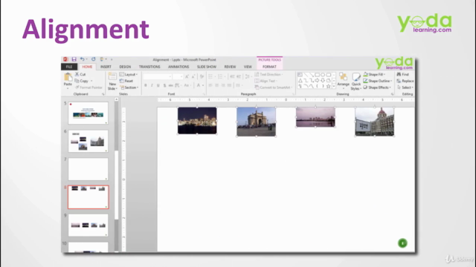This screenshot has width=476, height=267.
Task: Click the New Slide icon
Action: click(x=112, y=76)
